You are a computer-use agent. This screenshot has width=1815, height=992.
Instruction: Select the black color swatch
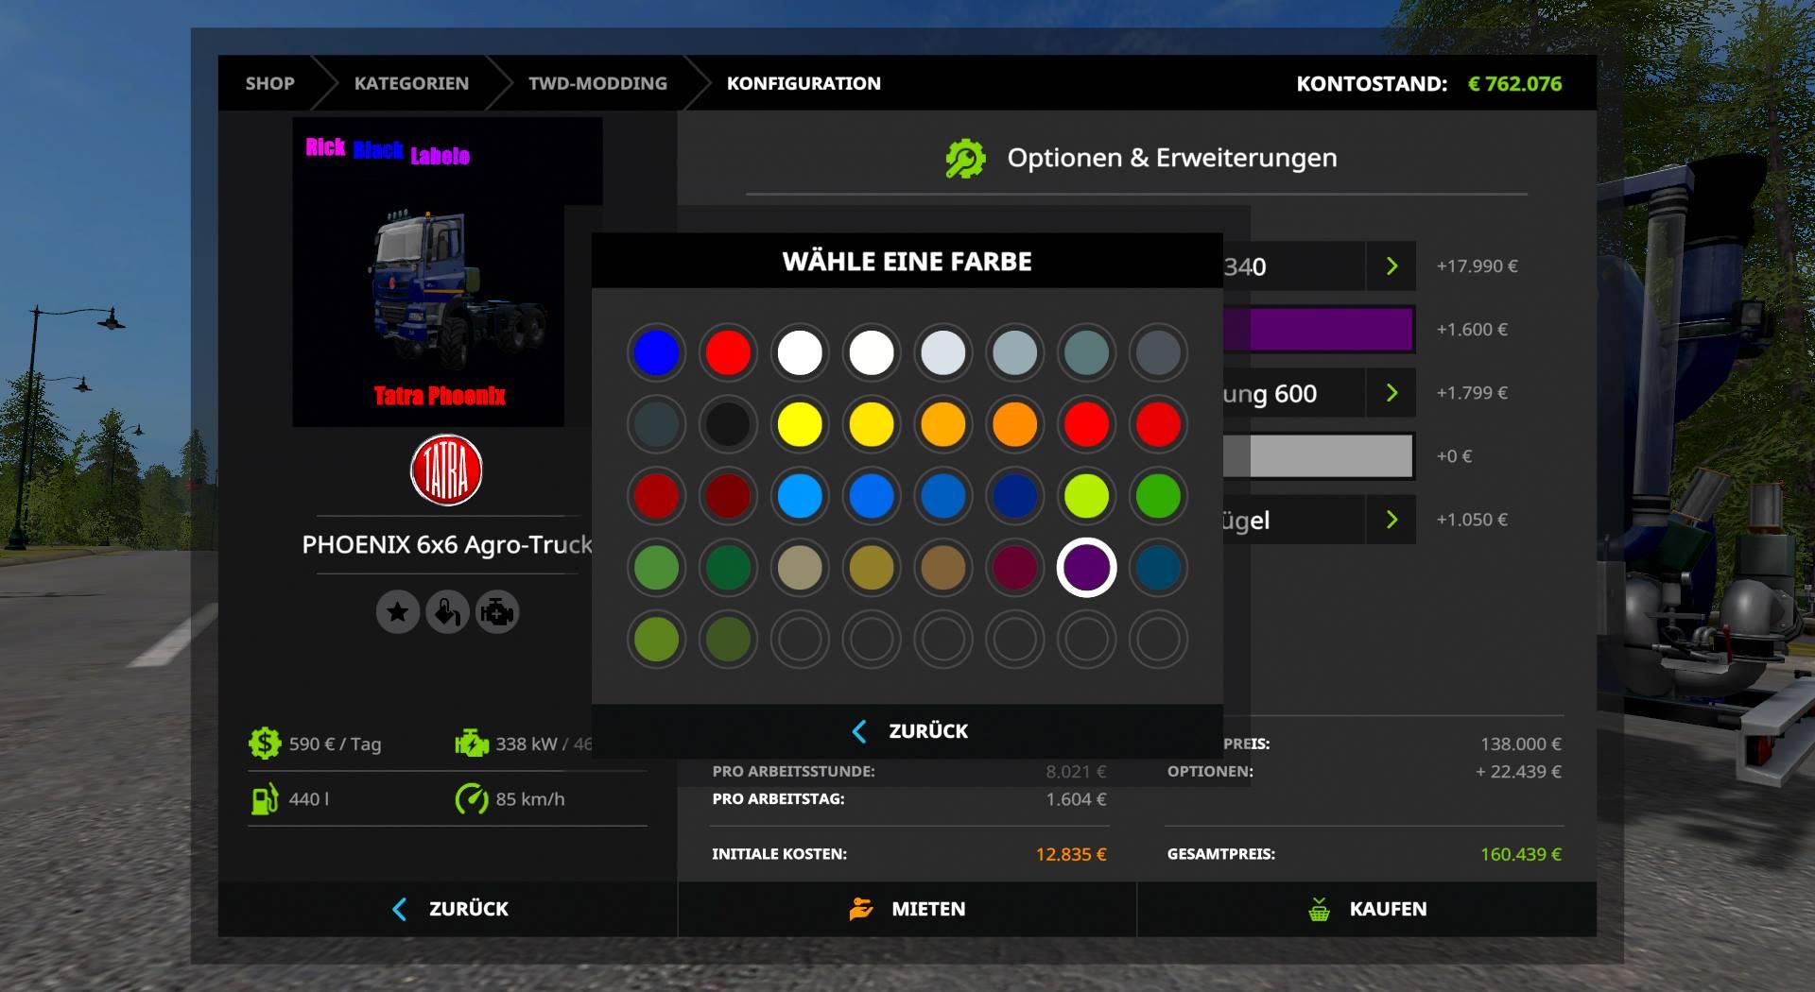[x=728, y=424]
